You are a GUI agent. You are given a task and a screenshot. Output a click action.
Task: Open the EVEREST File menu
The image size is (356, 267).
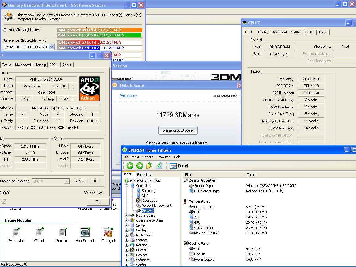(x=126, y=157)
